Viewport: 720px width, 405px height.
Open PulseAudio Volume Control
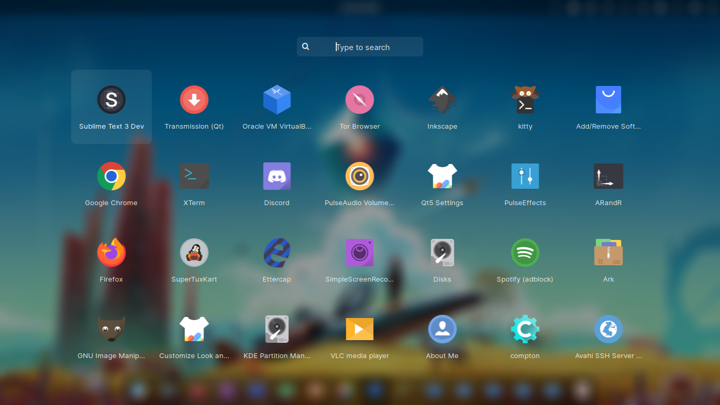coord(359,176)
